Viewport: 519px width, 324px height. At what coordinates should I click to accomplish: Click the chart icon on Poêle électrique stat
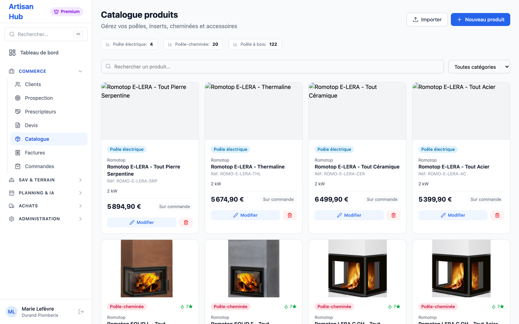click(x=108, y=44)
